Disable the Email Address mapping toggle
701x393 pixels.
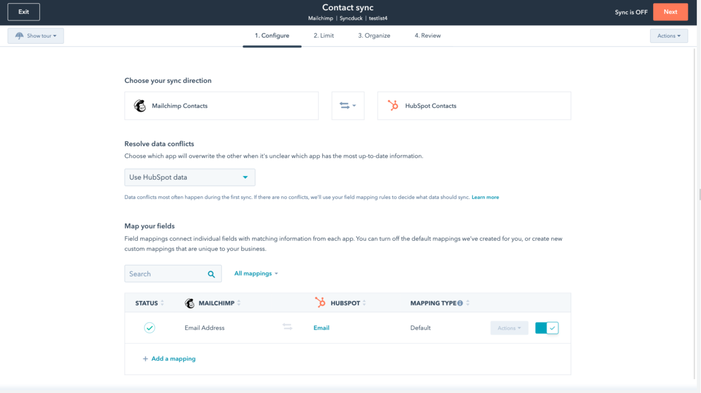pos(547,328)
